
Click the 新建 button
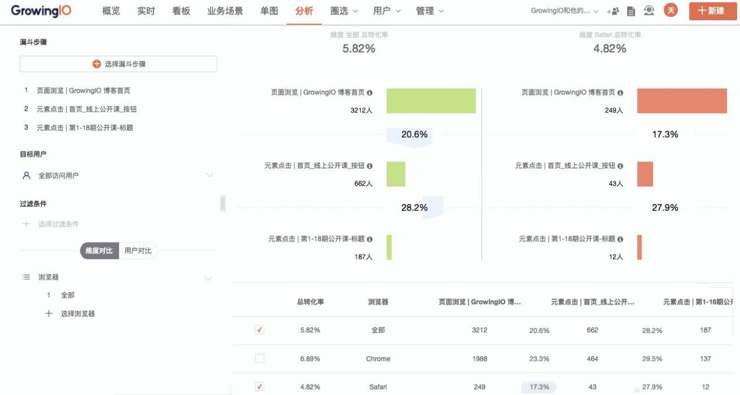pos(713,11)
